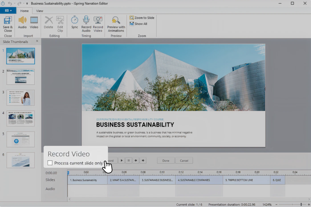Viewport: 311px width, 207px height.
Task: Select the Record Audio tool
Action: point(86,23)
